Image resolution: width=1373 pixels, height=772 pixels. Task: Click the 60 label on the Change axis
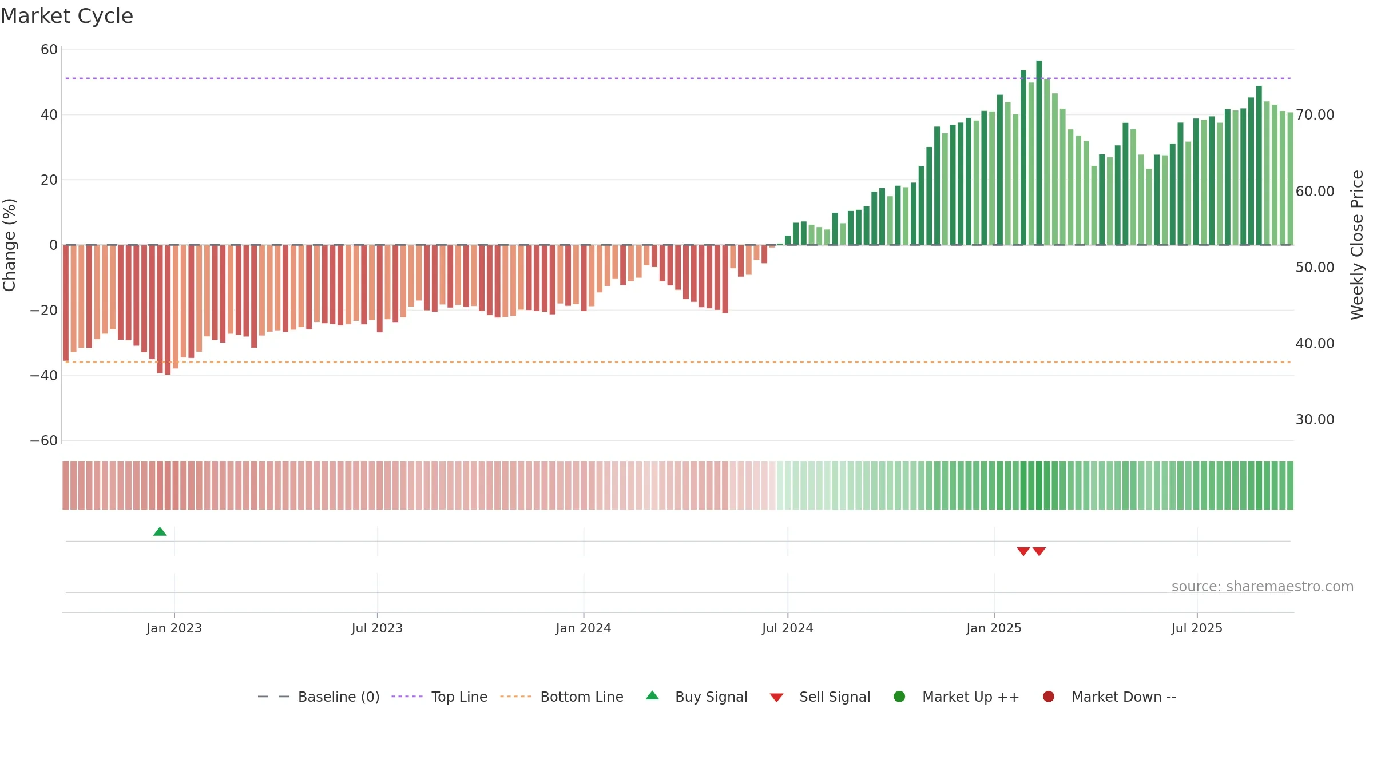tap(49, 50)
